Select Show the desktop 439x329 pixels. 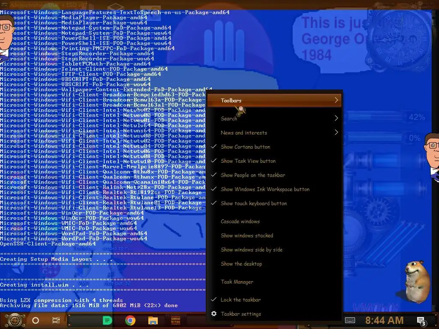274,264
